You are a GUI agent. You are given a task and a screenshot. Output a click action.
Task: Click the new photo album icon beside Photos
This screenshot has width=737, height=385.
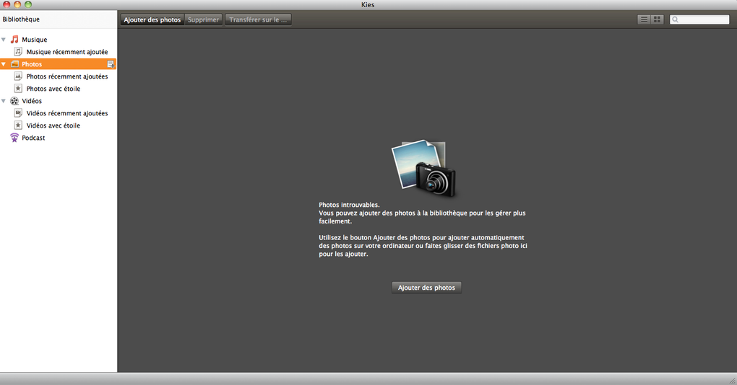111,64
